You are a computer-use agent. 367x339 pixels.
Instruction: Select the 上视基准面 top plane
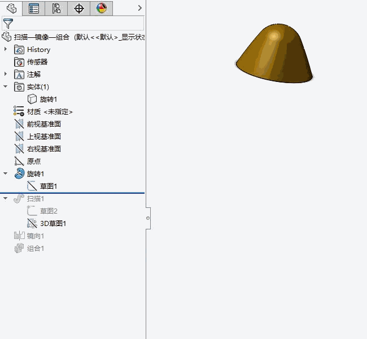tap(44, 137)
